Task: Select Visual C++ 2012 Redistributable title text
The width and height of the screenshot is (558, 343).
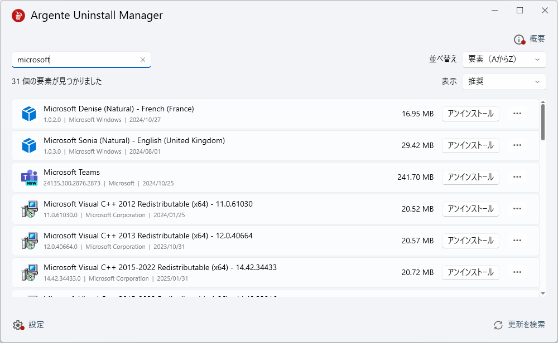Action: tap(148, 204)
